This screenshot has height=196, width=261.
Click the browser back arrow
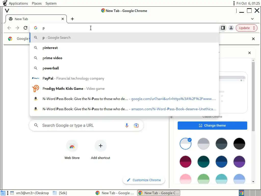[9, 28]
